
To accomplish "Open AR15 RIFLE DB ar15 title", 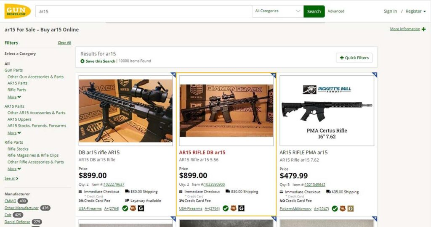I will (202, 153).
